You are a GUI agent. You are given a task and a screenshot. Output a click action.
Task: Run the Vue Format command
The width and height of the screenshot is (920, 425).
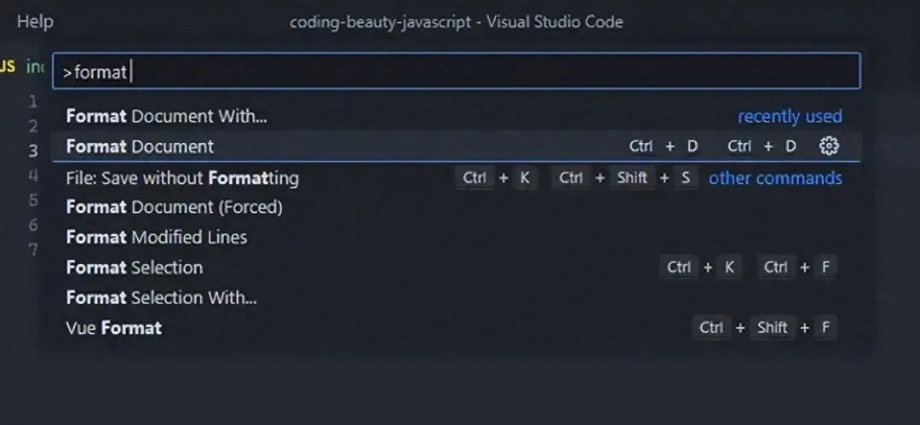(113, 328)
